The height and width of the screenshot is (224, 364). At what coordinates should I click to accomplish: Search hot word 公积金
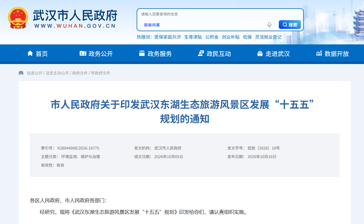(212, 37)
